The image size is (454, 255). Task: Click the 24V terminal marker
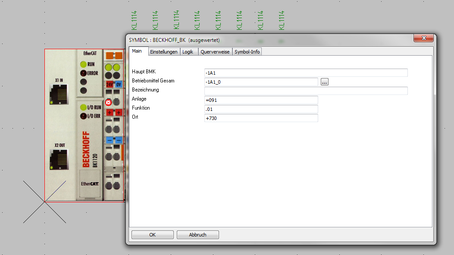(110, 85)
